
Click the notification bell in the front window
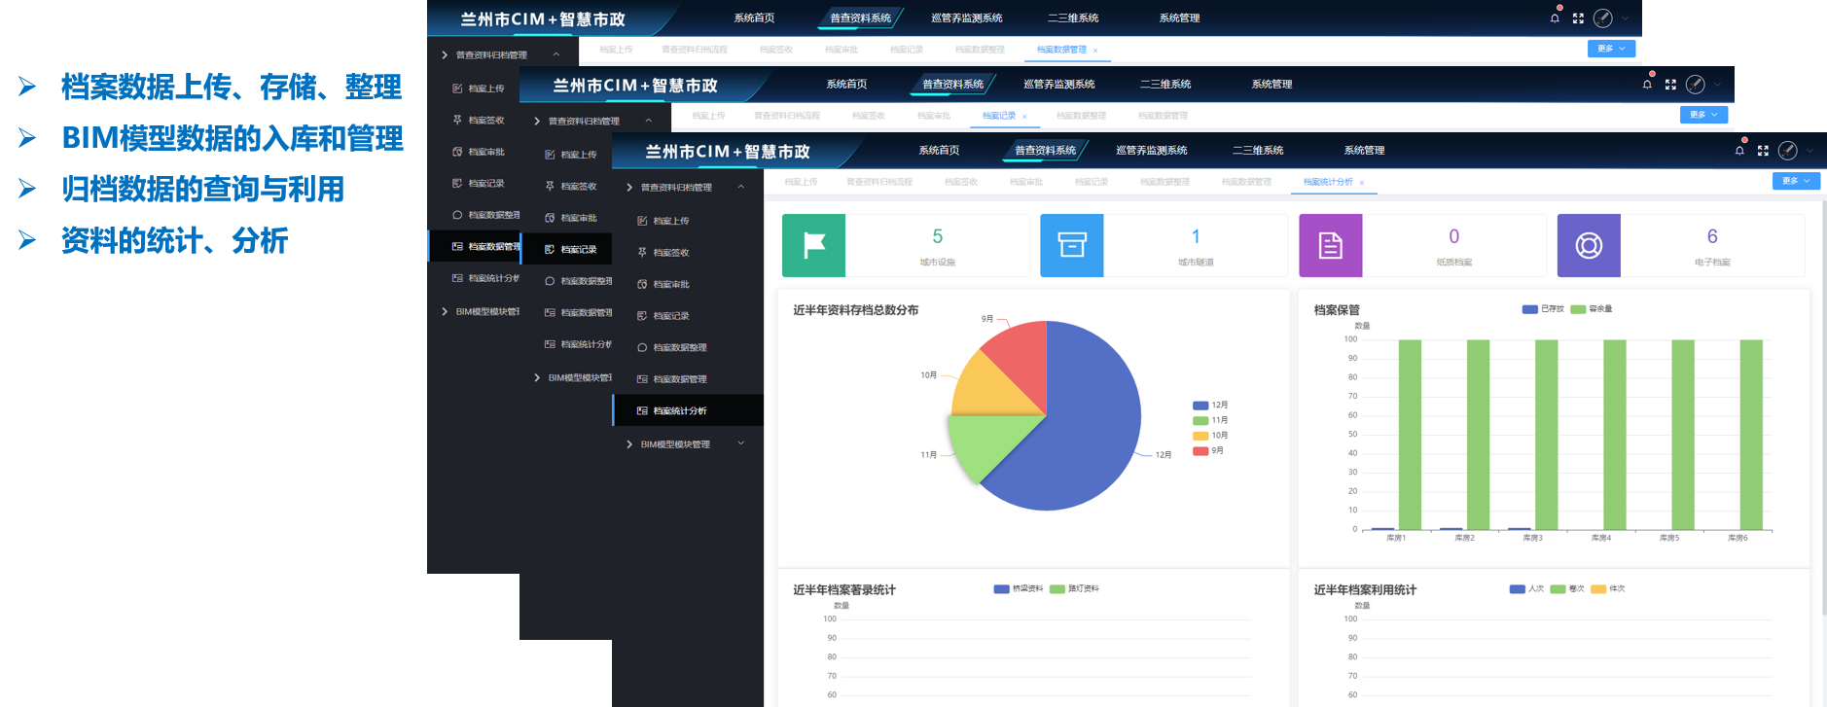1739,151
